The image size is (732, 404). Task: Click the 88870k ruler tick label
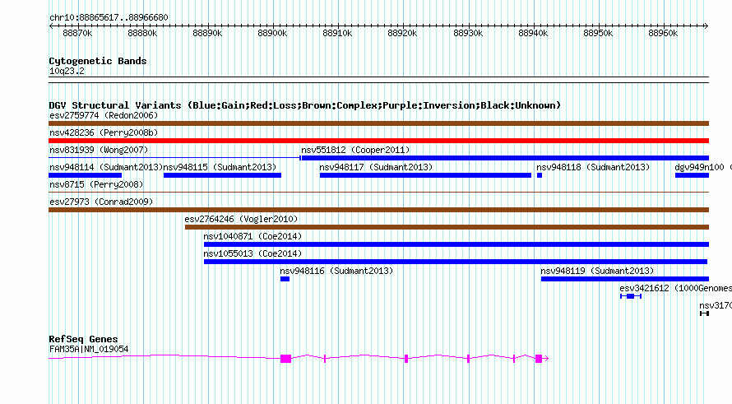pyautogui.click(x=77, y=33)
